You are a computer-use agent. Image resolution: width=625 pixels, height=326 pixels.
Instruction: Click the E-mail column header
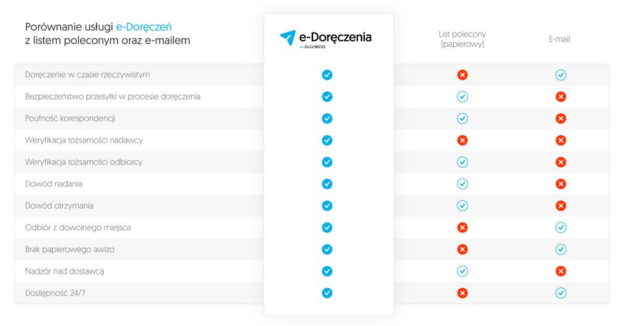559,39
